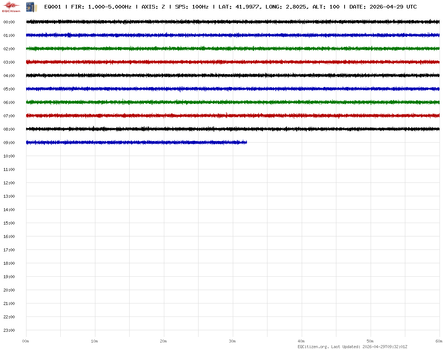Viewport: 447px width, 350px height.
Task: Open the EQCitizen.org footer link text
Action: tap(313, 347)
